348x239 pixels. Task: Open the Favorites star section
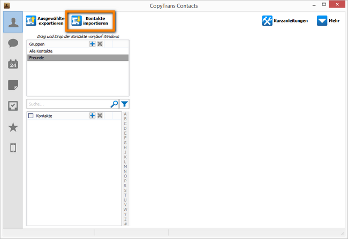13,127
